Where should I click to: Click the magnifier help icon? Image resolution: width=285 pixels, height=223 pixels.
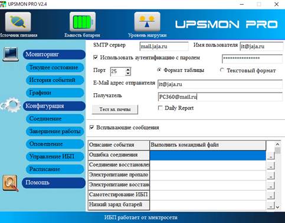(x=11, y=183)
